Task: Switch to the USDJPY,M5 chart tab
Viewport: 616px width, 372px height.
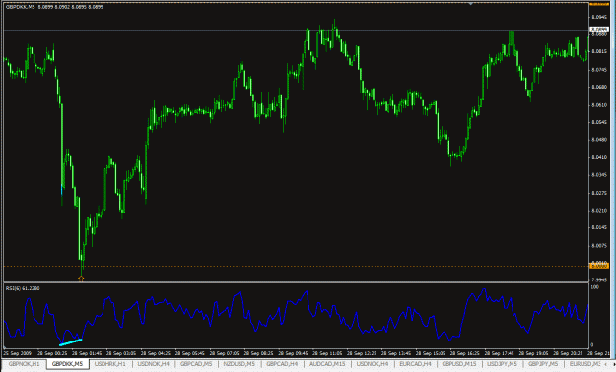Action: 503,364
